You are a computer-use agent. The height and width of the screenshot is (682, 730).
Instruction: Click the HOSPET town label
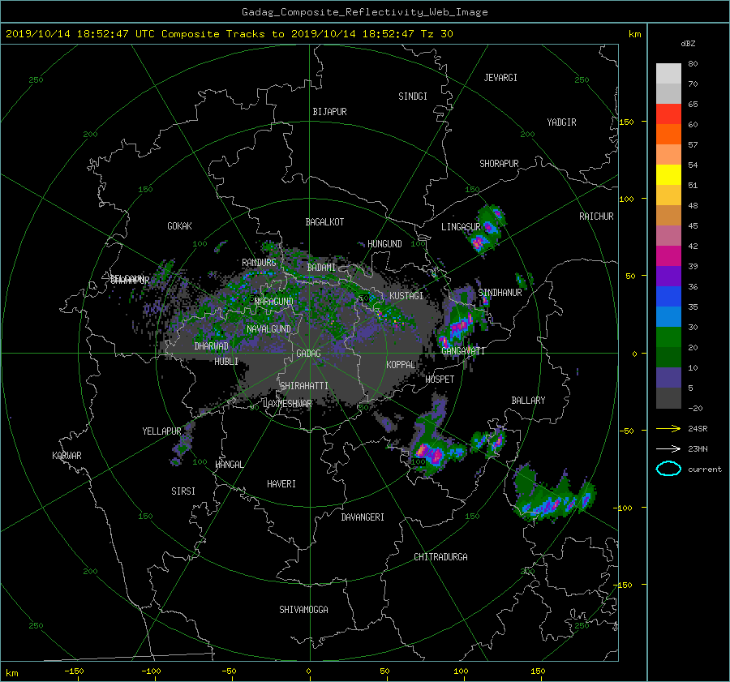click(440, 380)
